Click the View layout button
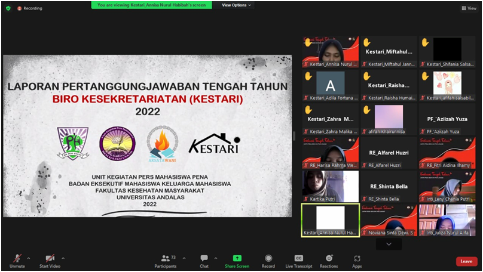The image size is (483, 272). (469, 8)
